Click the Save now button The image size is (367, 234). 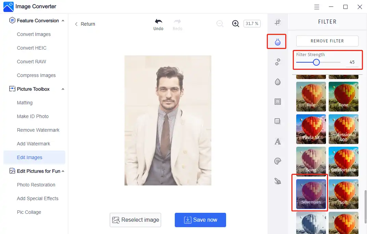point(200,220)
